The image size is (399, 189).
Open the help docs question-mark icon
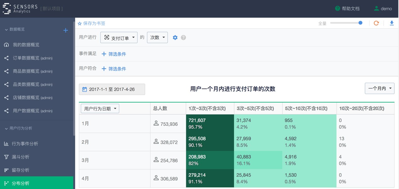(x=337, y=8)
